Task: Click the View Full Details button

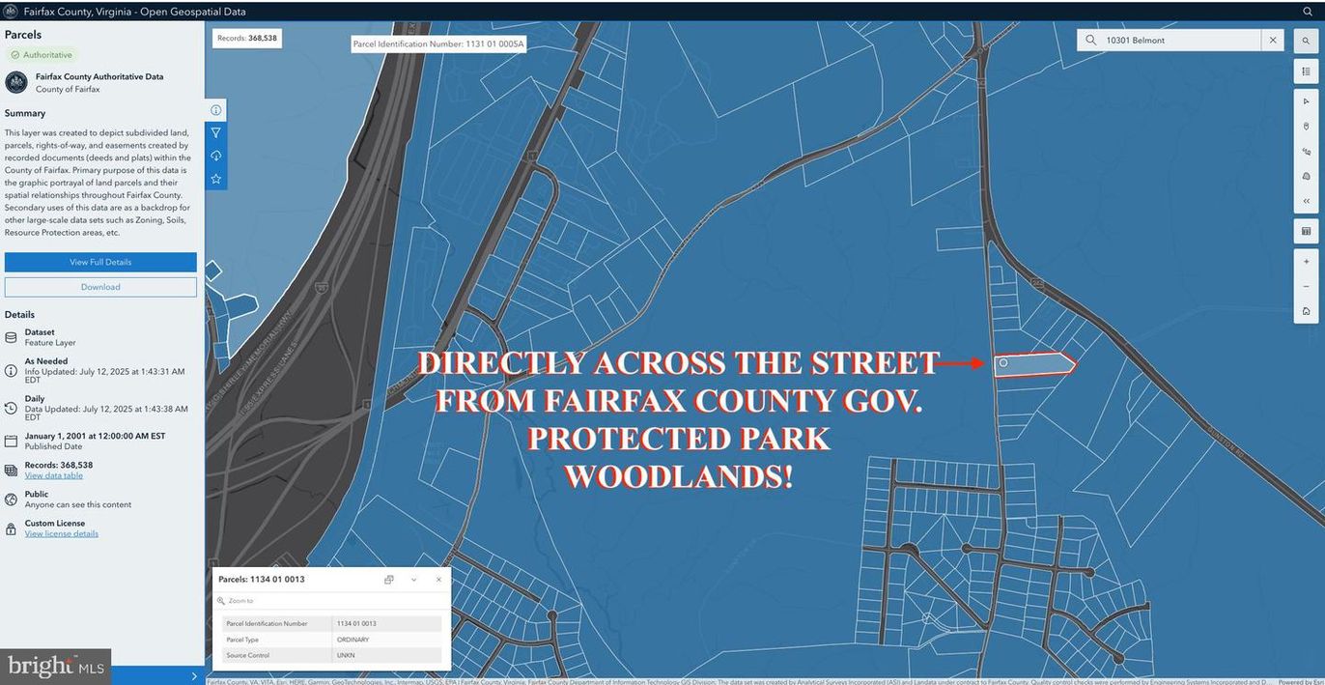Action: [100, 262]
